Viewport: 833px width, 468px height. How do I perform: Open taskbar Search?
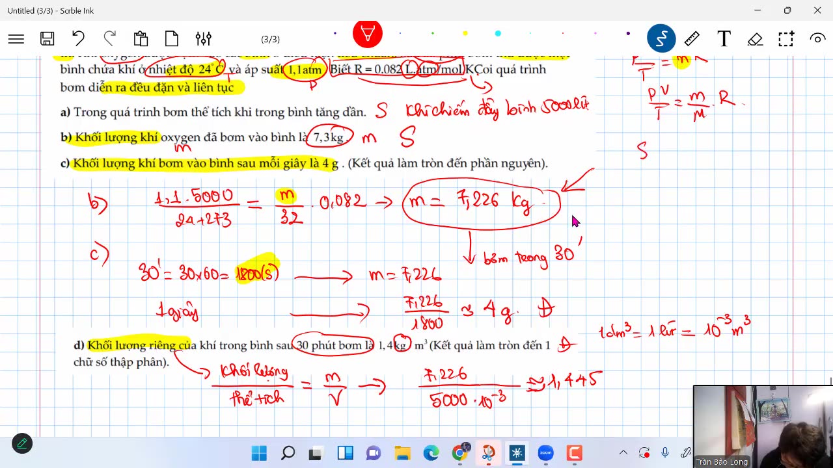point(288,453)
